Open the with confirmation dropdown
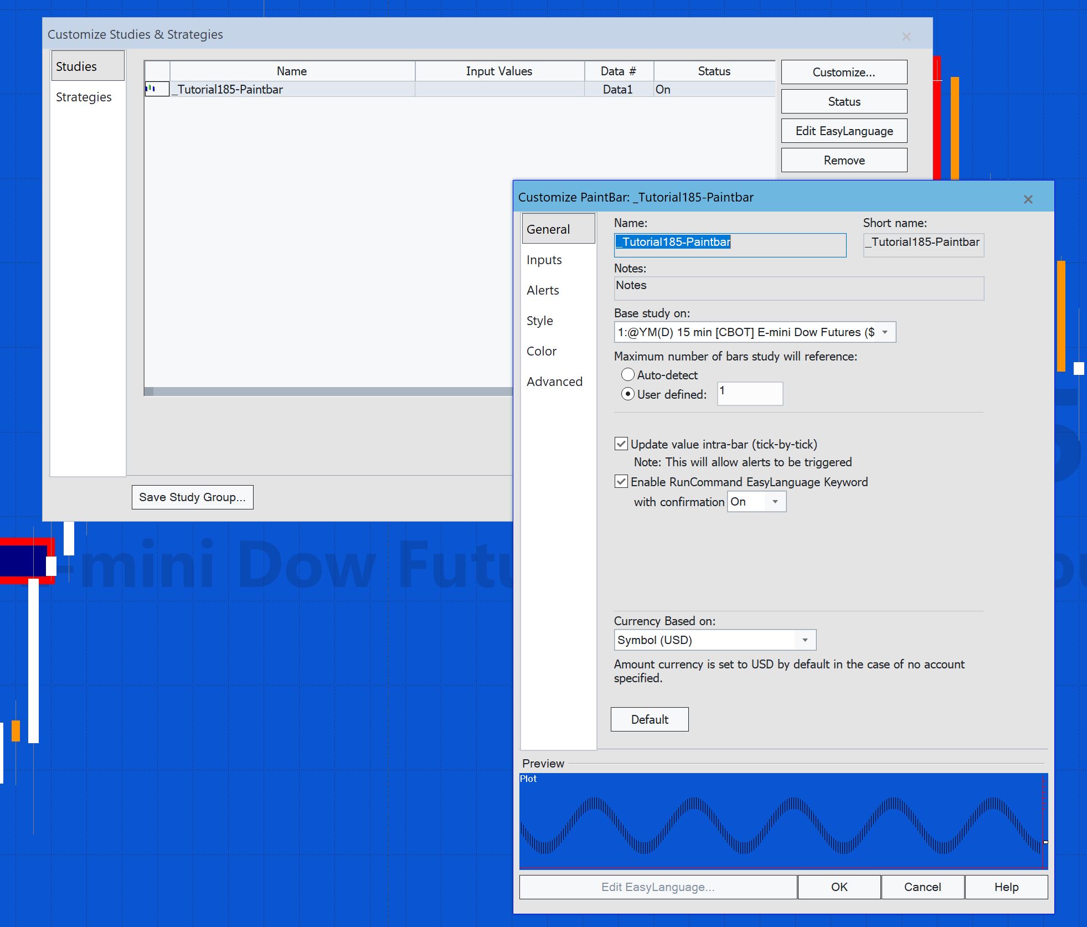 [x=775, y=501]
